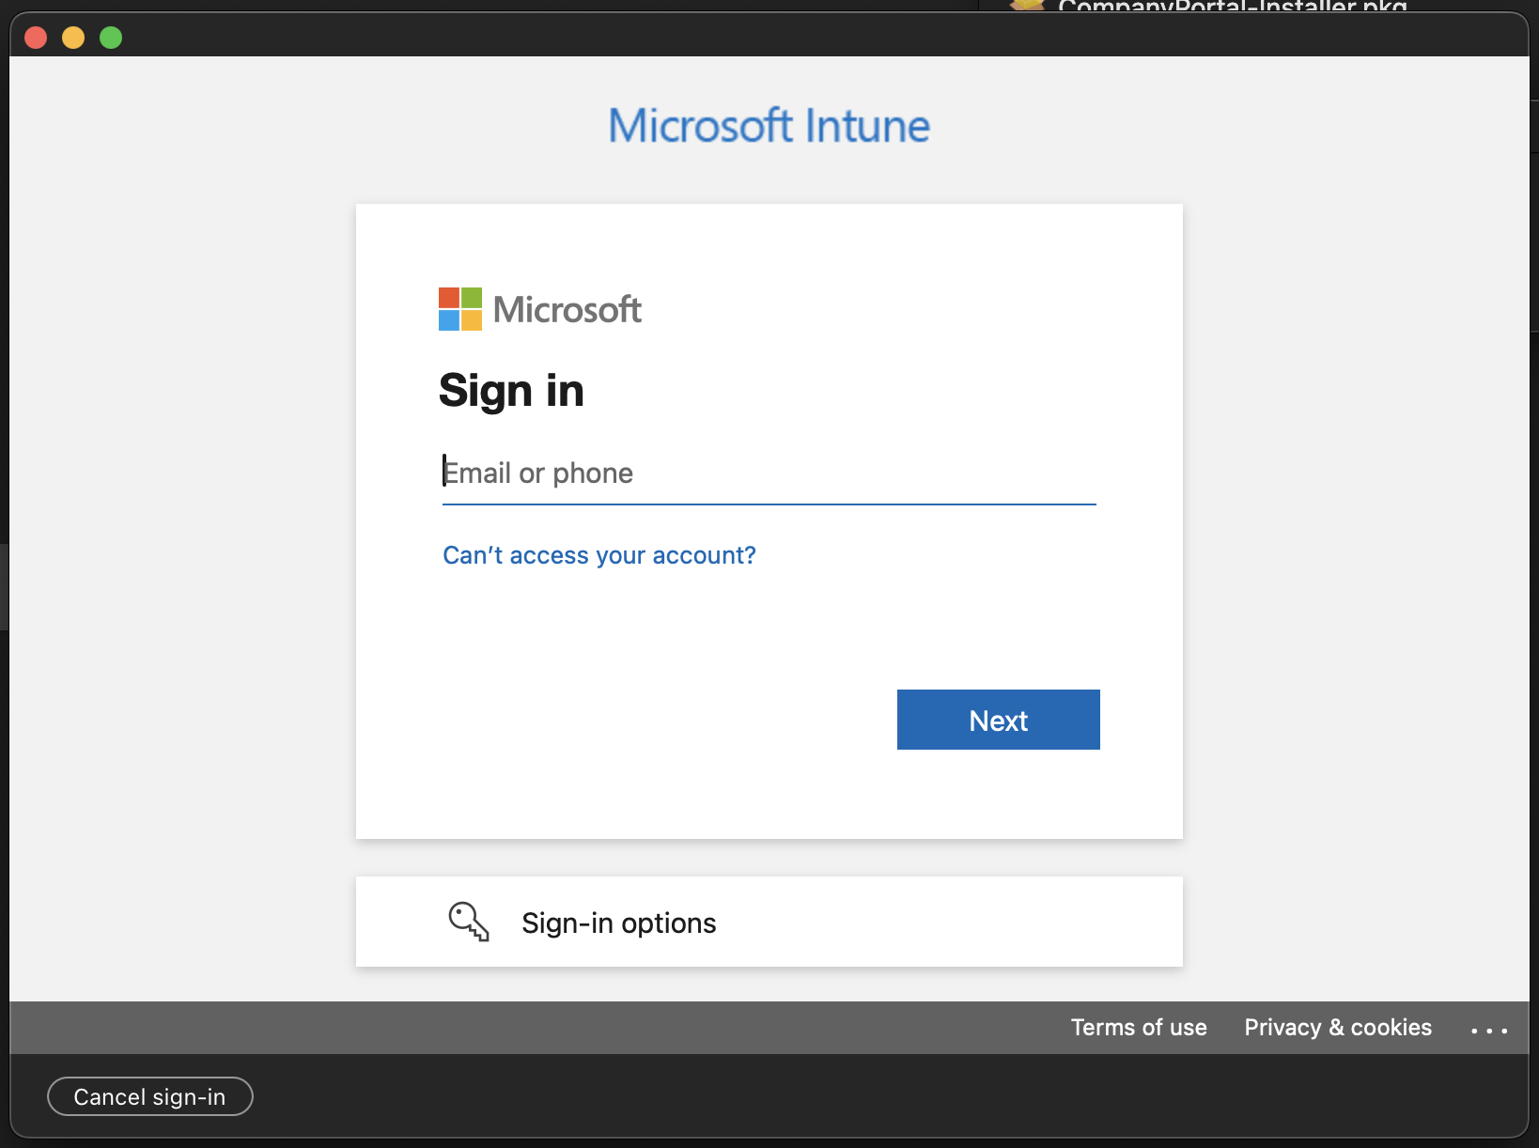
Task: Click the Email or phone input field
Action: (769, 473)
